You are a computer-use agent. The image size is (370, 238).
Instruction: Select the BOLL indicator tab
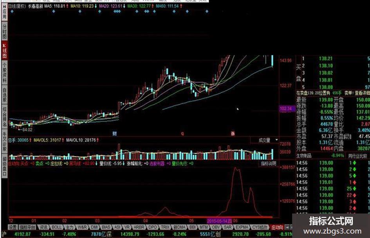(57, 227)
